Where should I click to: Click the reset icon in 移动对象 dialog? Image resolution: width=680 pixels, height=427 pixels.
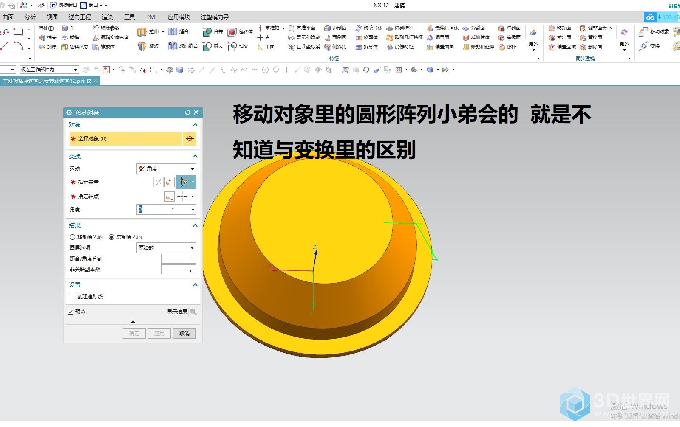click(187, 112)
